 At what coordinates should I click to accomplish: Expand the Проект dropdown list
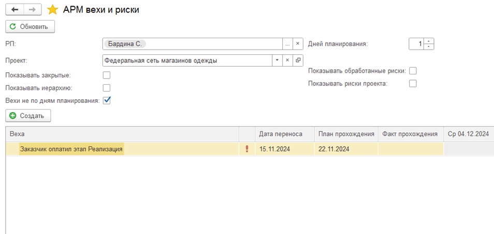click(x=278, y=60)
